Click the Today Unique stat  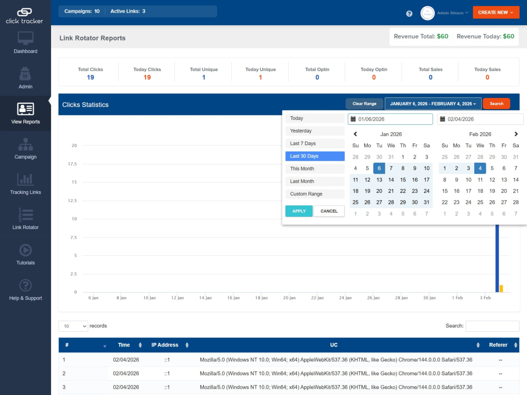point(260,74)
